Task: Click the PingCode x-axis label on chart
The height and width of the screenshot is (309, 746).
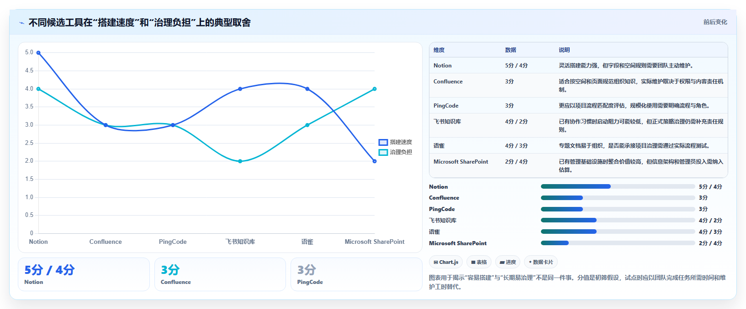Action: click(173, 242)
